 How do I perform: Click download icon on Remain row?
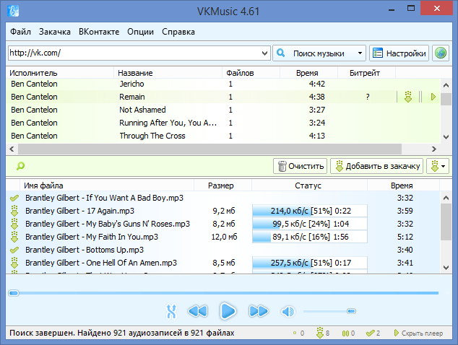tap(408, 97)
